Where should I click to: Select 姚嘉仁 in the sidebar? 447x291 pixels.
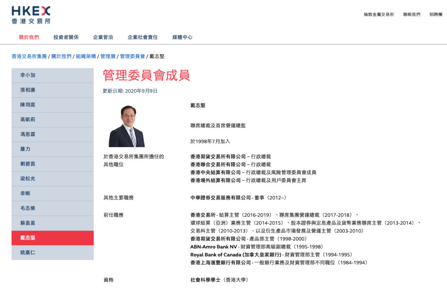[52, 253]
